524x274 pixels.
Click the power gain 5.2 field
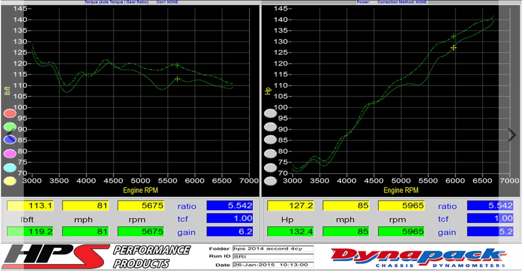[x=491, y=232]
